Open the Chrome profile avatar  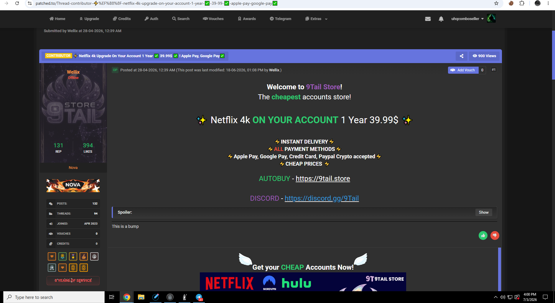538,3
